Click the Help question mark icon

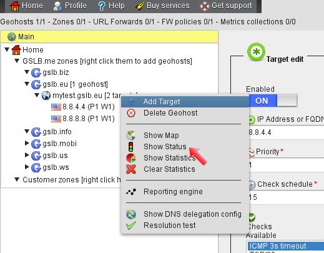coord(102,6)
